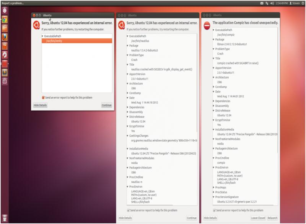Click the Compiz dialog horizontal scrollbar
The height and width of the screenshot is (224, 306).
(x=243, y=205)
